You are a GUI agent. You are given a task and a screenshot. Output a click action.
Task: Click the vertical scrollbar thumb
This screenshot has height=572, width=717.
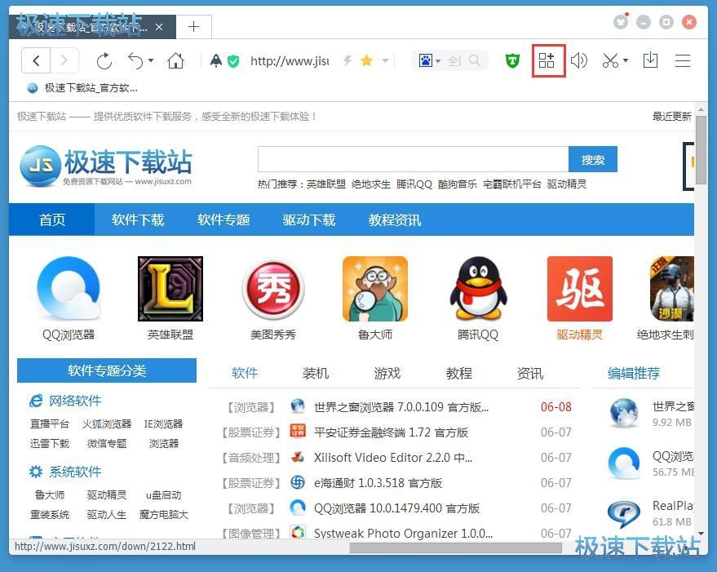pos(701,150)
